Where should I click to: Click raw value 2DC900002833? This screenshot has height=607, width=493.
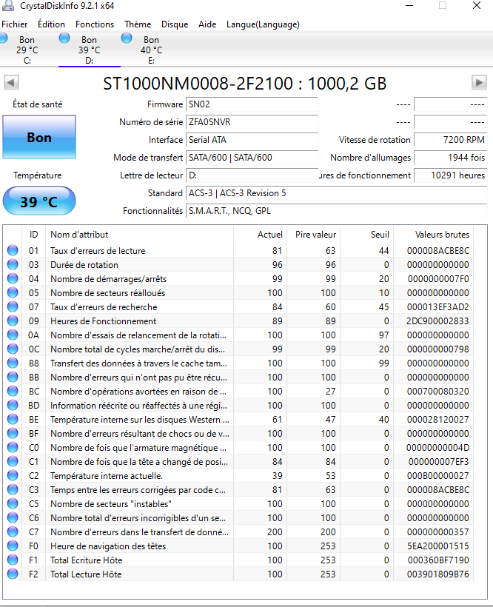[437, 321]
